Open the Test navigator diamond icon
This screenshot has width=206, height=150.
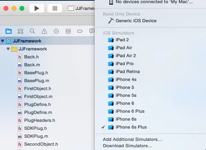tap(56, 31)
